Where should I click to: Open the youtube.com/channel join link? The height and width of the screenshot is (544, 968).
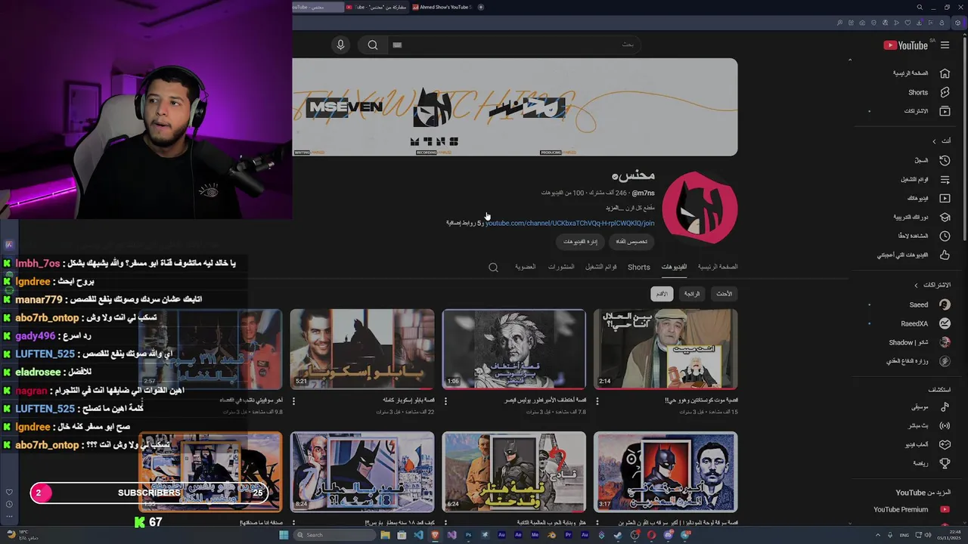569,223
